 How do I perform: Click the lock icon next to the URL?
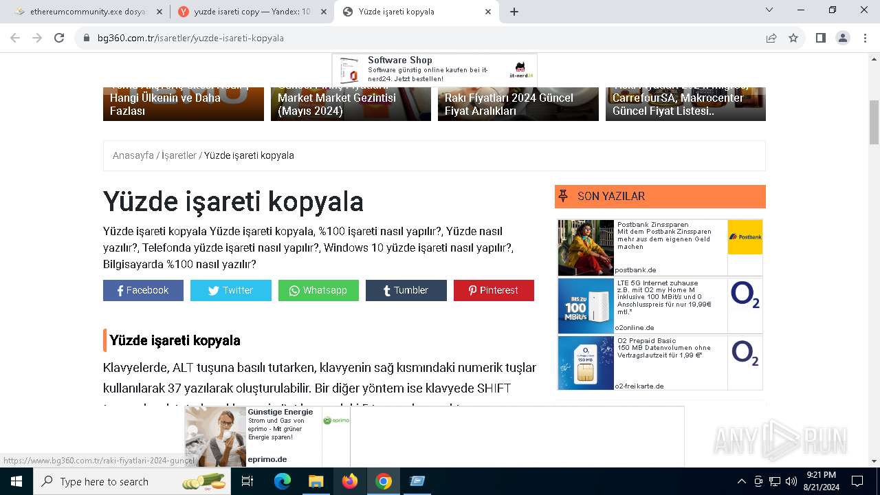tap(87, 38)
